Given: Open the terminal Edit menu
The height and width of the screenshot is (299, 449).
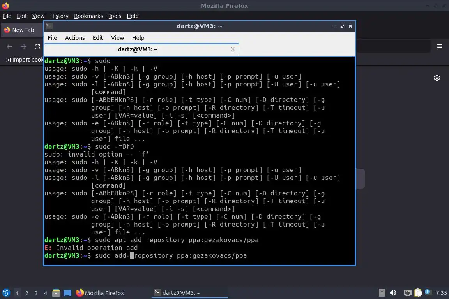Looking at the screenshot, I should click(98, 38).
